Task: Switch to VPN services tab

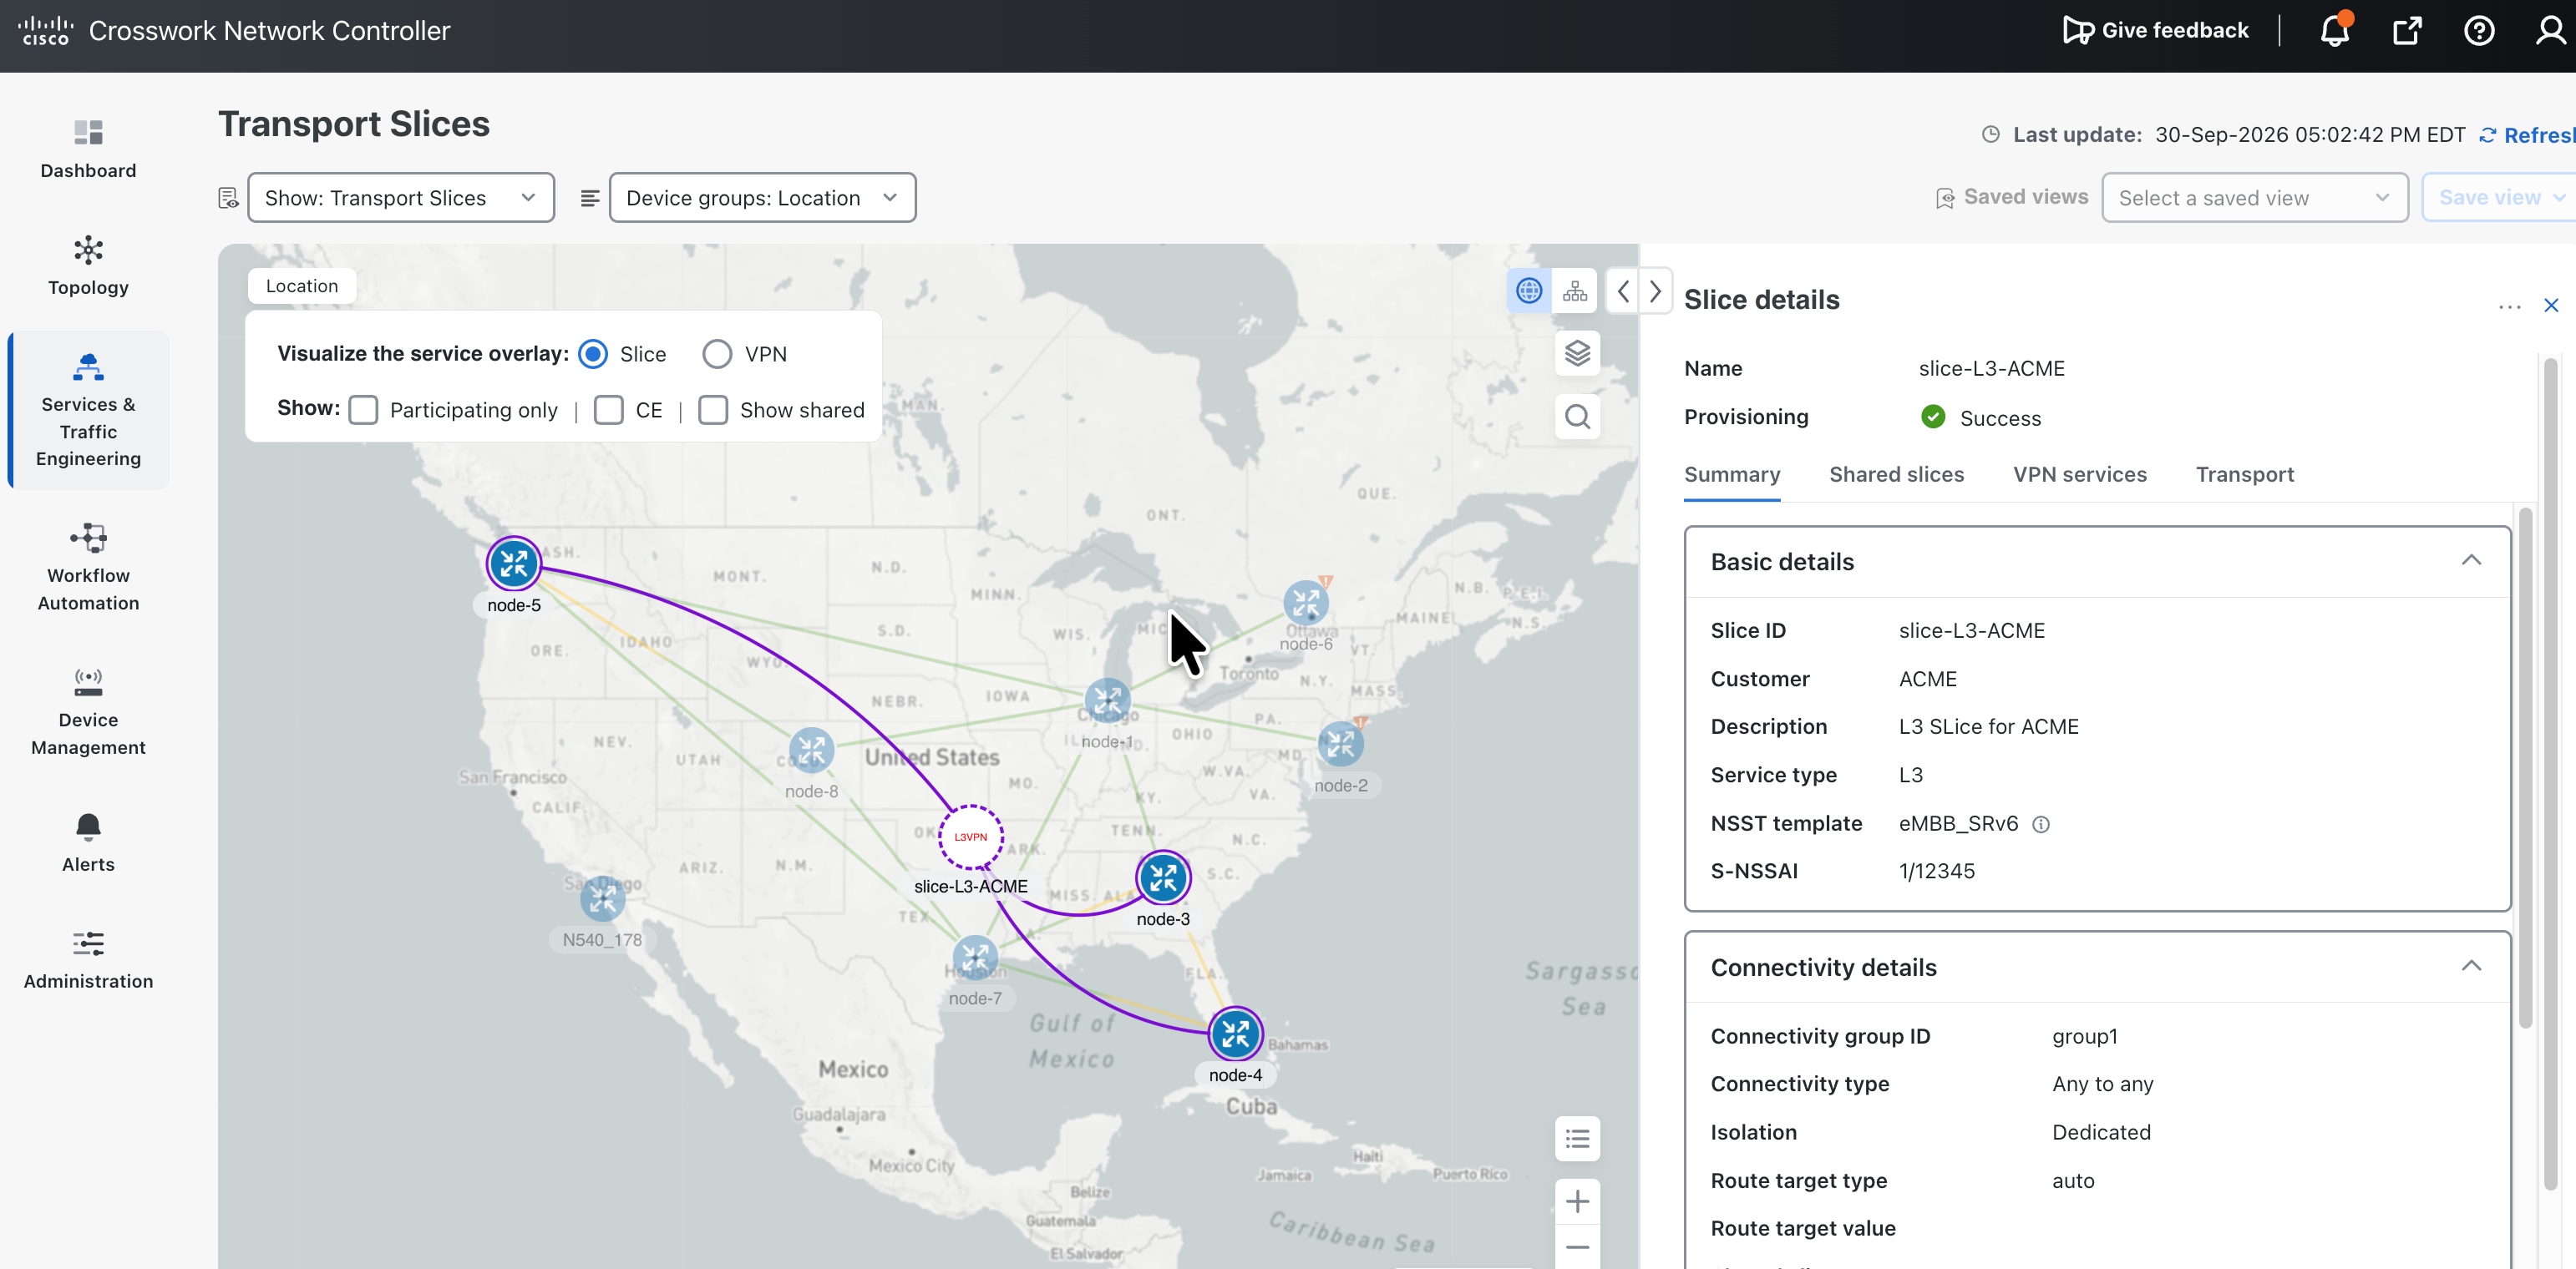Action: click(x=2080, y=475)
